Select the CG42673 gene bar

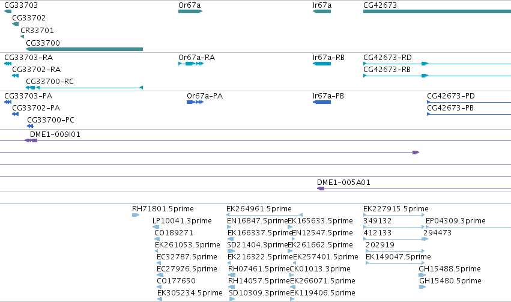(437, 11)
